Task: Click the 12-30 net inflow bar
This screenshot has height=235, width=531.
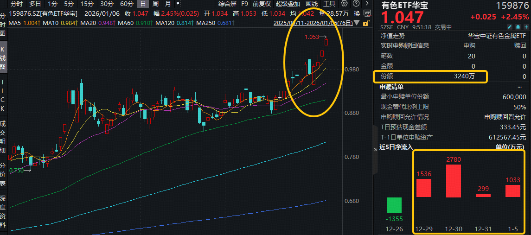Action: tap(453, 181)
